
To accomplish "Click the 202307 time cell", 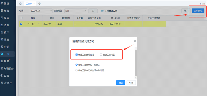I will [x=50, y=24].
